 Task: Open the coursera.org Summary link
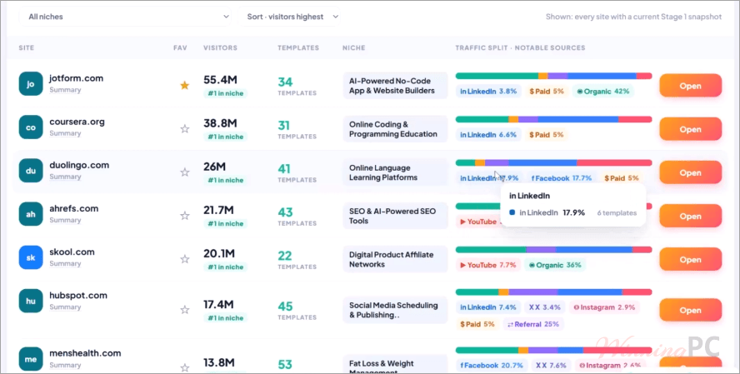(x=65, y=133)
